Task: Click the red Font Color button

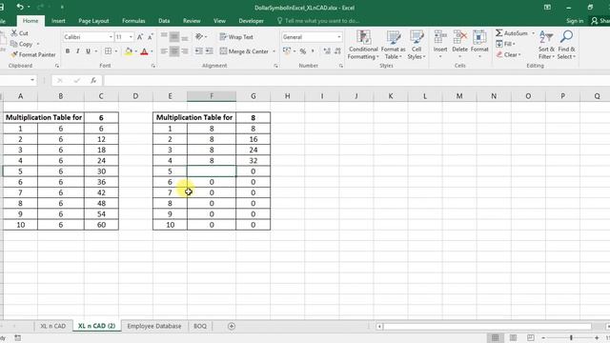Action: point(144,51)
